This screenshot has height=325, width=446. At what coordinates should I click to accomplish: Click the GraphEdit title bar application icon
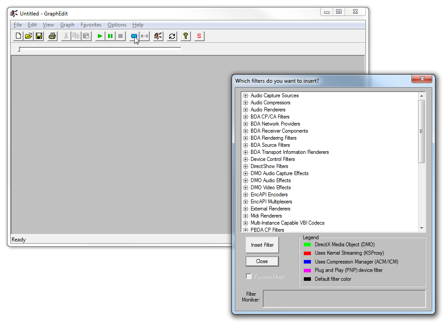[x=14, y=13]
